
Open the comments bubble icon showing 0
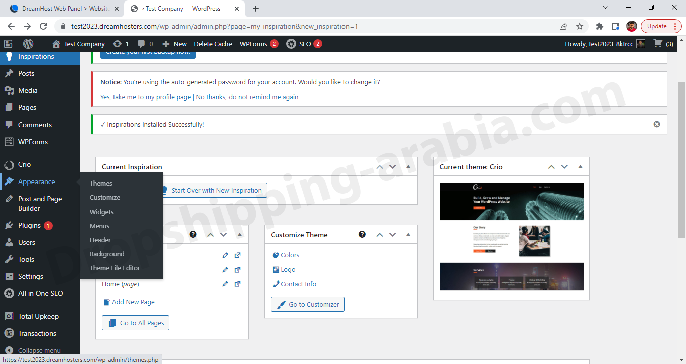point(141,44)
